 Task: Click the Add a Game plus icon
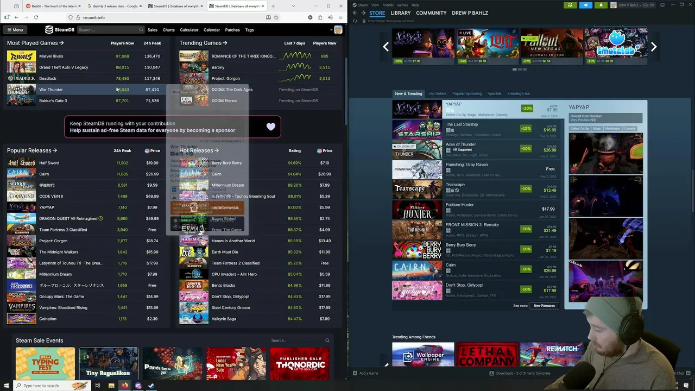pyautogui.click(x=355, y=373)
